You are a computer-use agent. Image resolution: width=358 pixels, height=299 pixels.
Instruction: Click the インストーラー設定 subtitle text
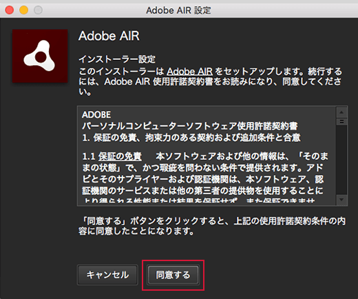(117, 59)
